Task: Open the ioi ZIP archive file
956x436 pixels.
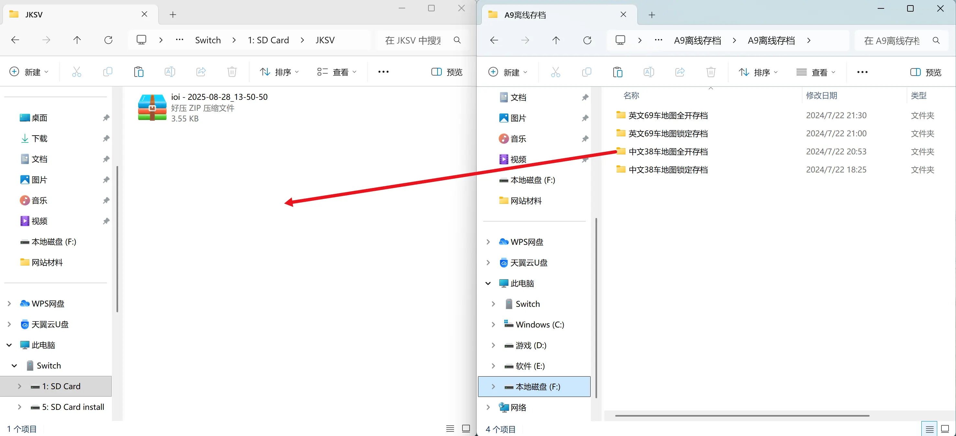Action: point(203,108)
